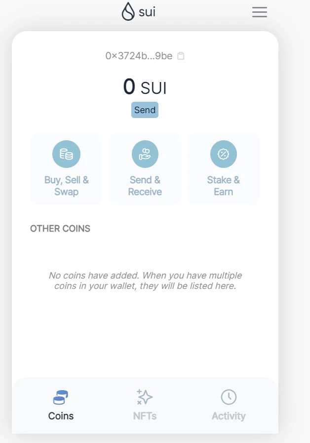Click the 0 SUI balance amount
Screen dimensions: 310x443
145,87
